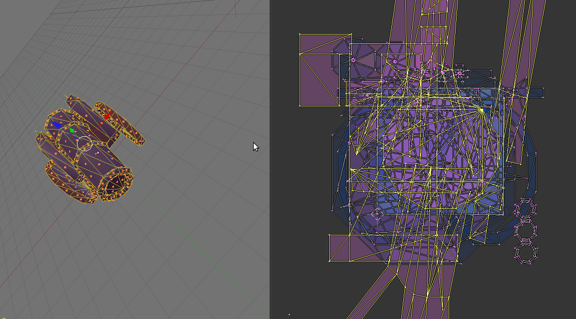Viewport: 576px width, 319px height.
Task: Click the dashed 2D cursor in UV editor
Action: tap(378, 215)
